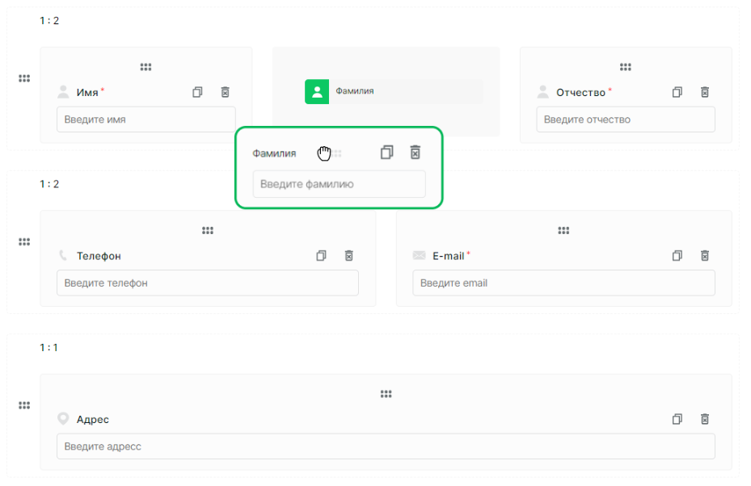This screenshot has height=486, width=751.
Task: Remove the floating Фамилия card
Action: (x=416, y=153)
